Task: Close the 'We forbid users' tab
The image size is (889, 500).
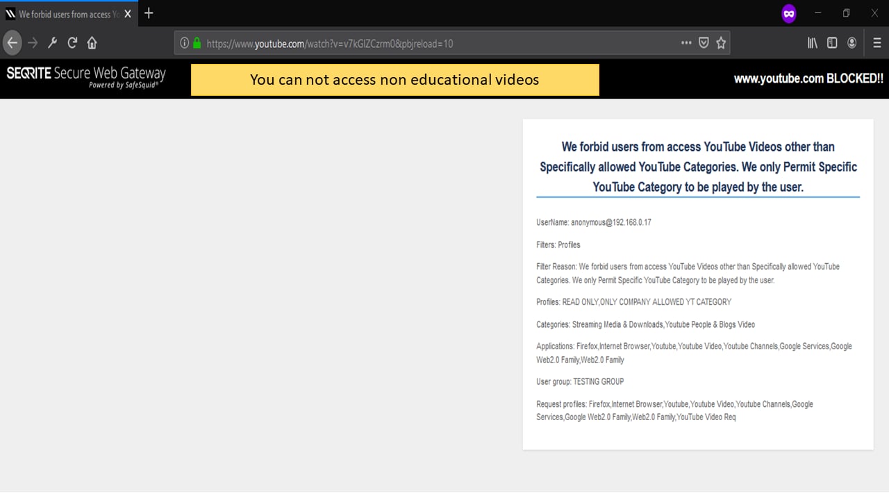Action: pyautogui.click(x=128, y=14)
